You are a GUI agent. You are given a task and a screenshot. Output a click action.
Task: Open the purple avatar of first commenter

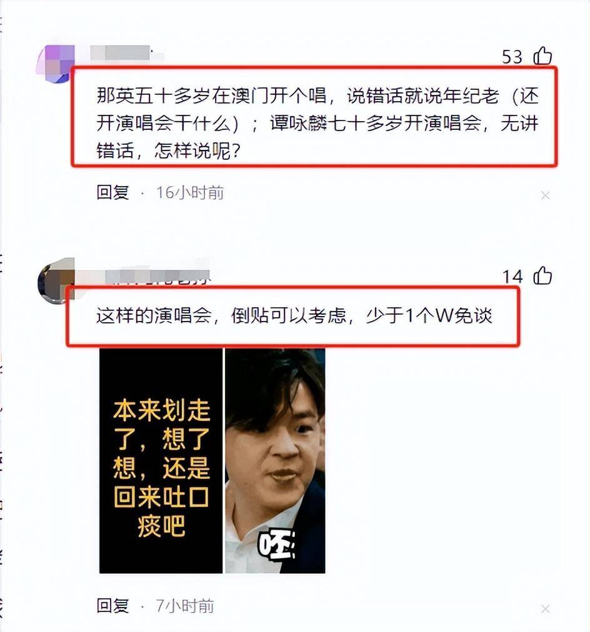[x=55, y=64]
